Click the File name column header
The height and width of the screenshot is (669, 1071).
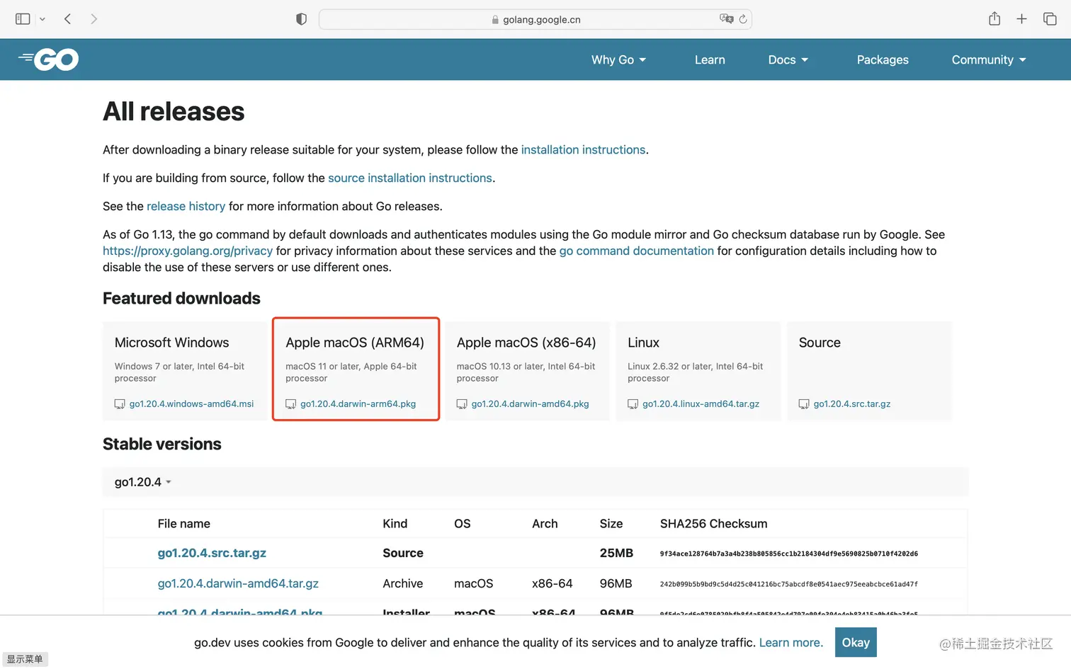coord(183,524)
